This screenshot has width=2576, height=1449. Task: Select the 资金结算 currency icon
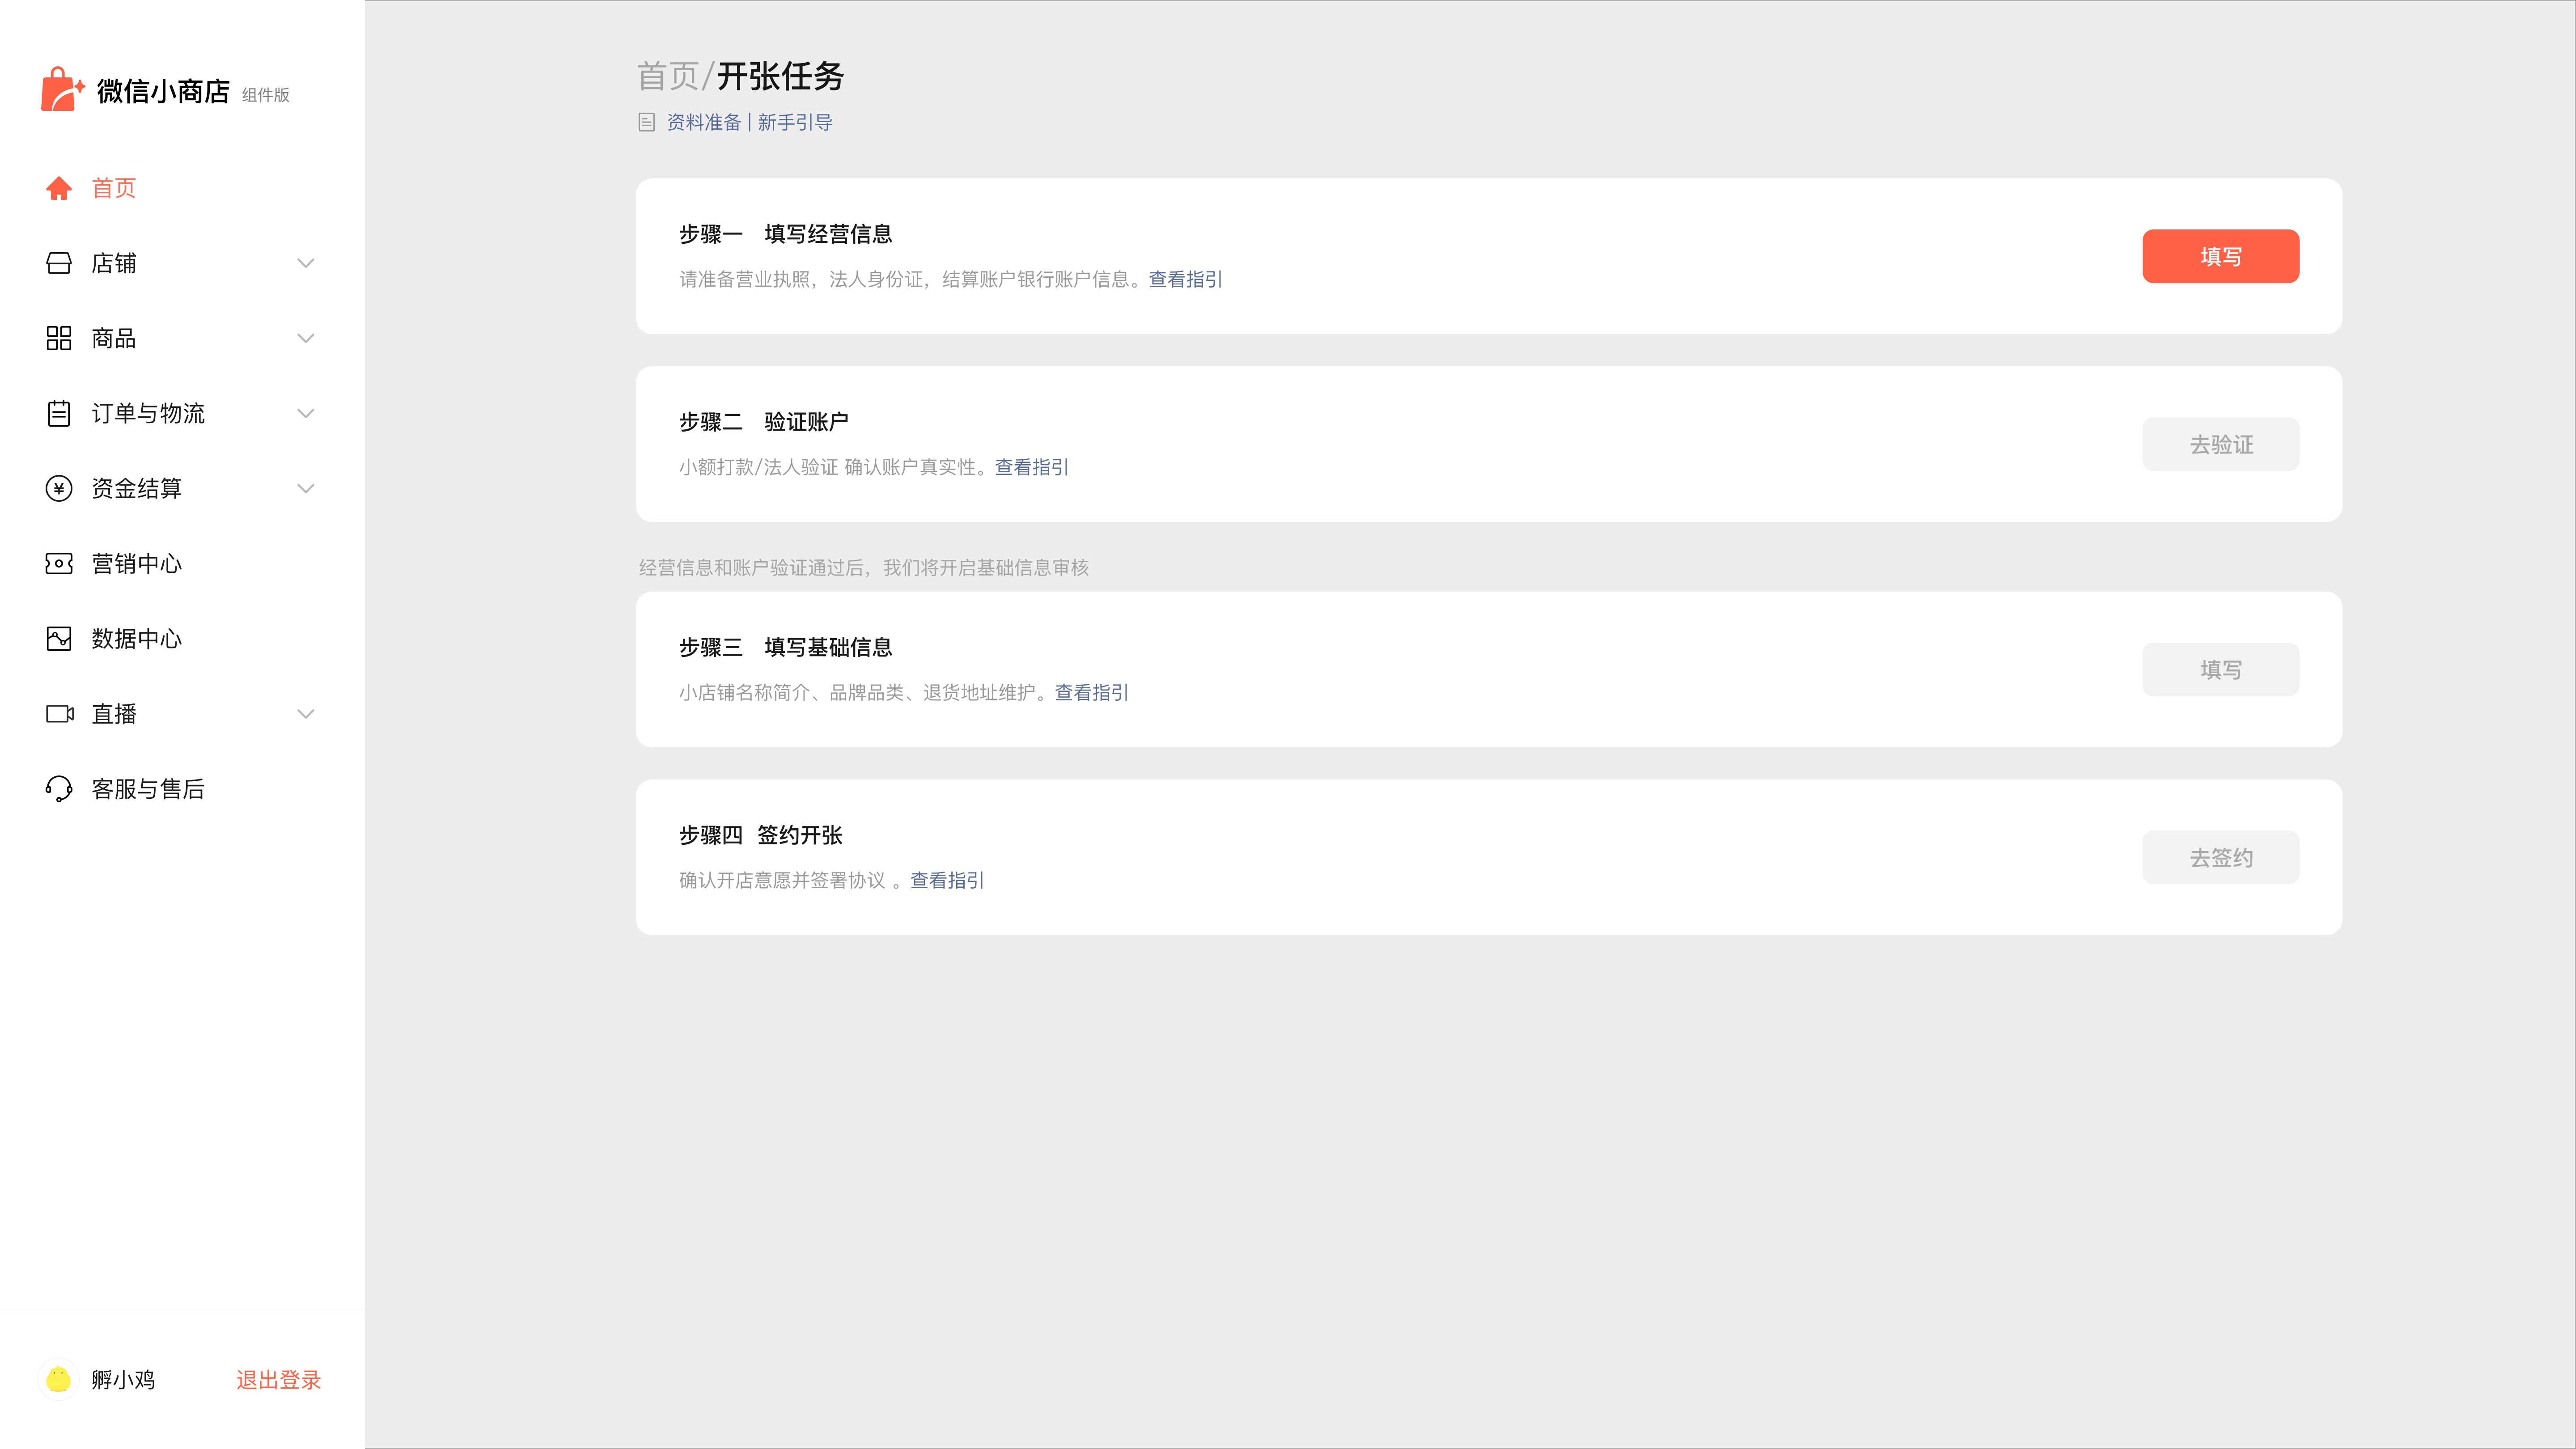click(58, 488)
